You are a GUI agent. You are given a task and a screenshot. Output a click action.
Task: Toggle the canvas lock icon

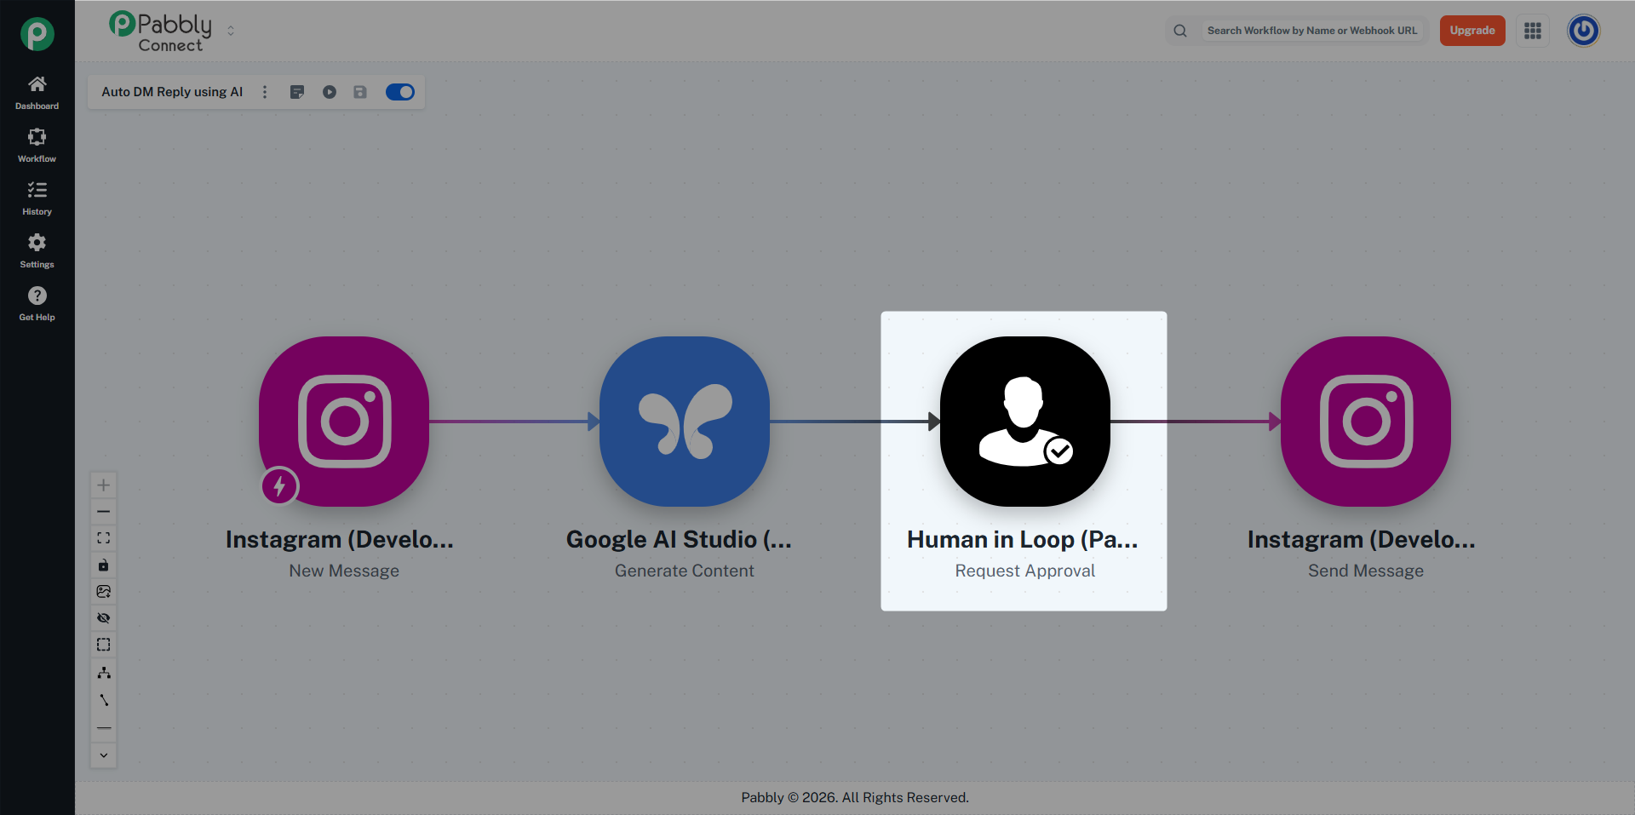coord(104,565)
